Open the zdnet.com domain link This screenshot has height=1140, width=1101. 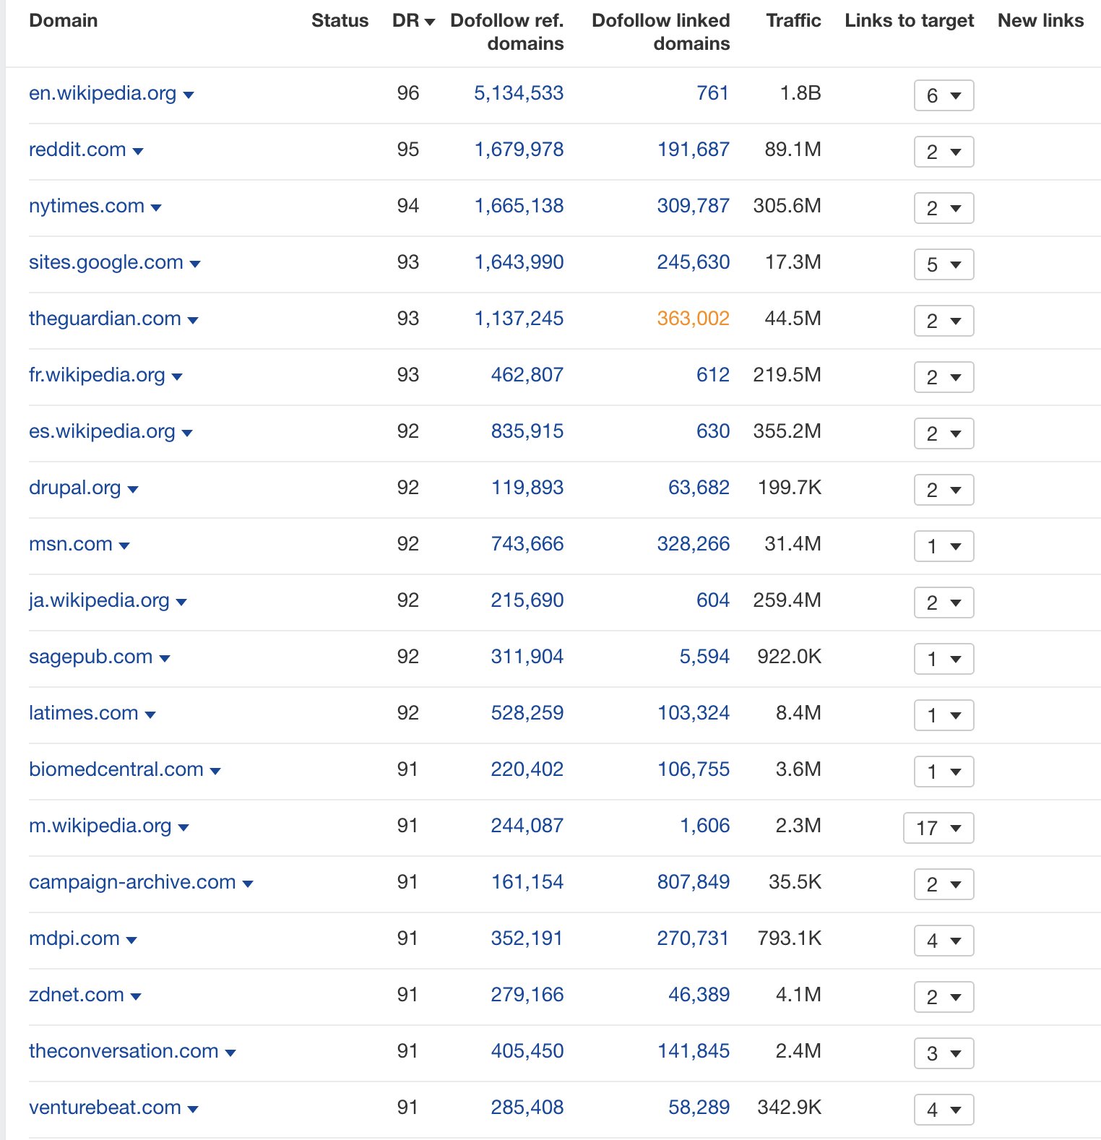click(77, 995)
